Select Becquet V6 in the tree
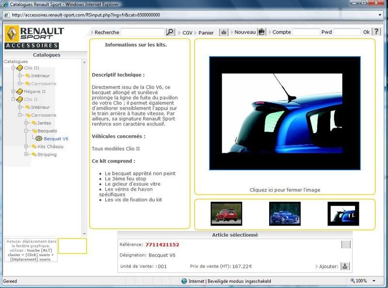The height and width of the screenshot is (288, 388). point(56,139)
